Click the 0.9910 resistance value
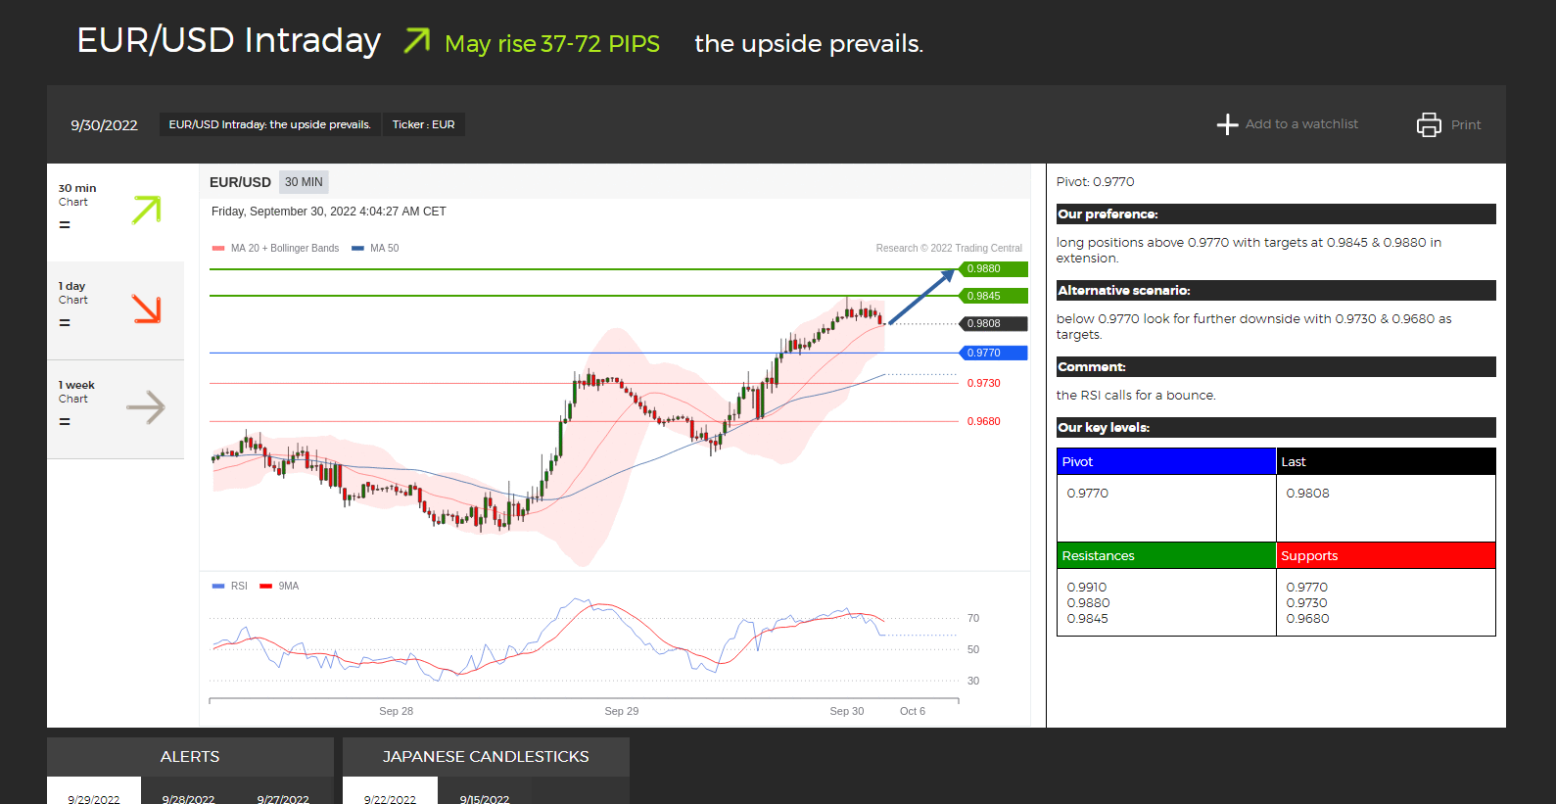Image resolution: width=1556 pixels, height=804 pixels. pyautogui.click(x=1087, y=588)
